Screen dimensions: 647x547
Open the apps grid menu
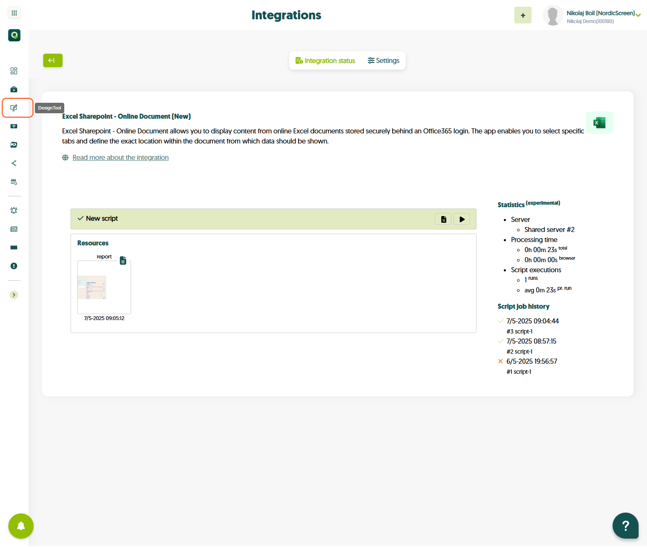[14, 13]
